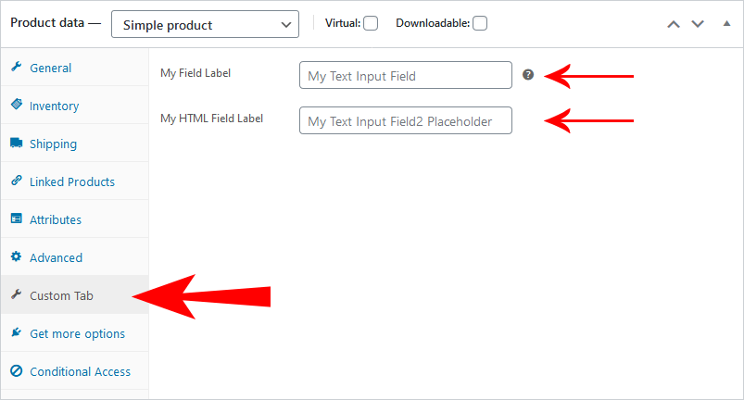This screenshot has height=400, width=744.
Task: Focus the My Text Input Field box
Action: point(406,75)
